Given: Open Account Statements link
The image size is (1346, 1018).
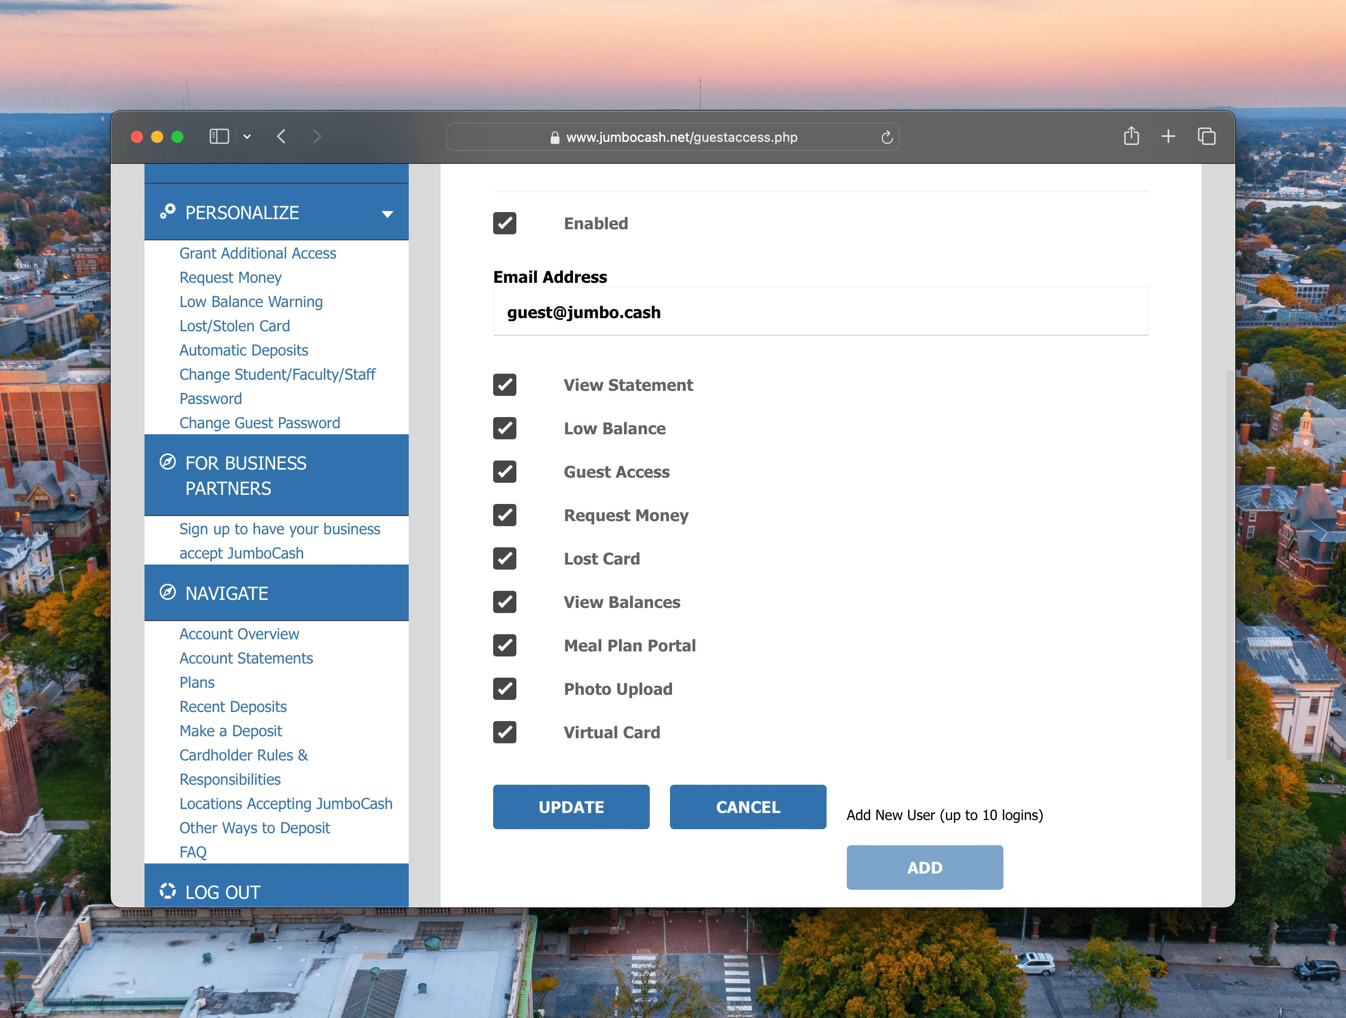Looking at the screenshot, I should tap(246, 658).
